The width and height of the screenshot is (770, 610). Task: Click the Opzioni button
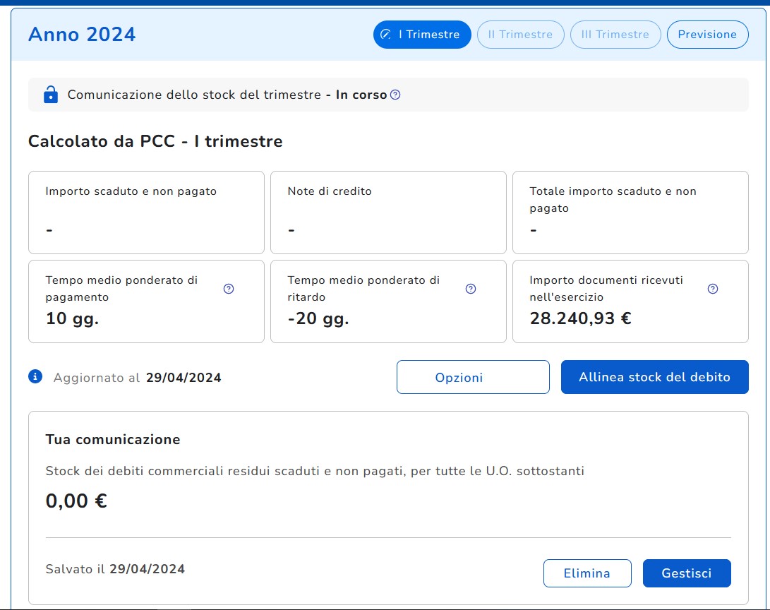[x=473, y=377]
